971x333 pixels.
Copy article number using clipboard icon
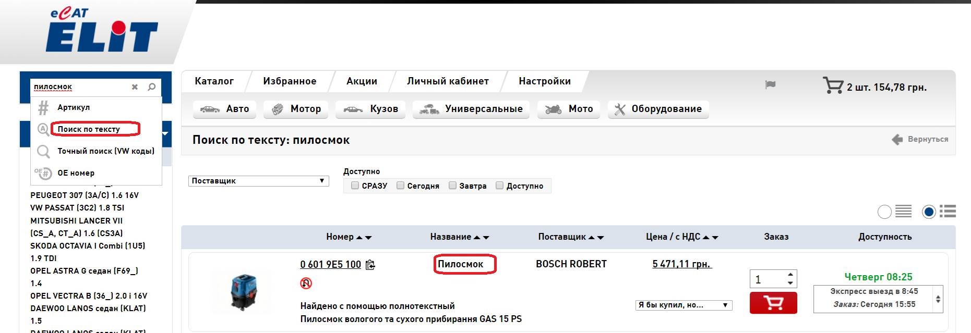[370, 265]
